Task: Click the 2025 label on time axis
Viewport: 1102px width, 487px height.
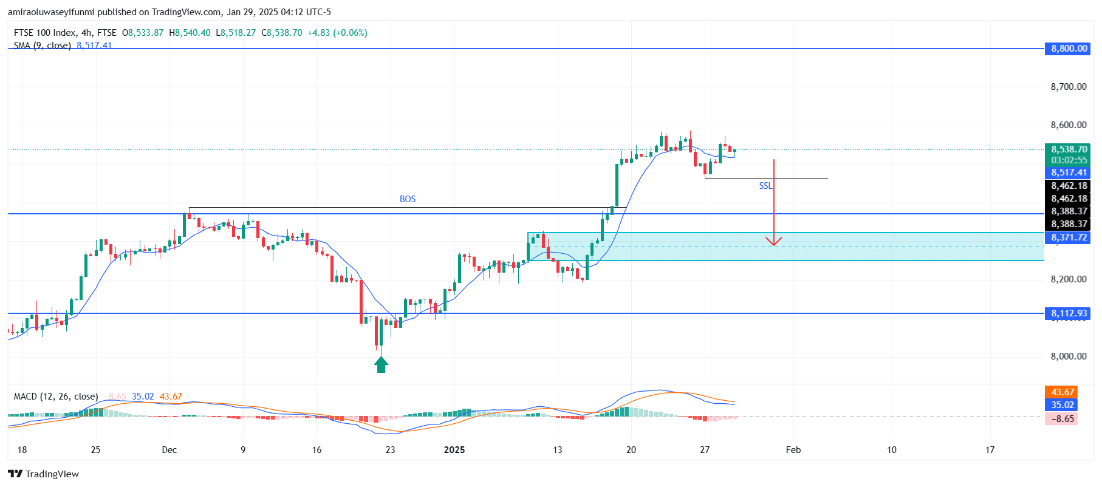Action: tap(454, 450)
